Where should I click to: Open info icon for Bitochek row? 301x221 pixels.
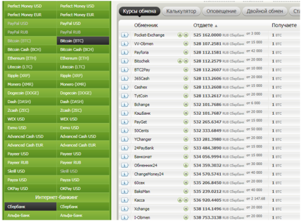pos(124,61)
